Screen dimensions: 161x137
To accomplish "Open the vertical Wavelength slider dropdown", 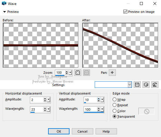I will pyautogui.click(x=102, y=109).
